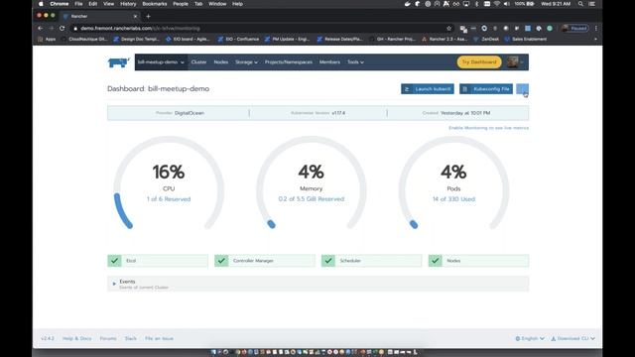Open the Release Dates/Pla... bookmark

[x=339, y=40]
